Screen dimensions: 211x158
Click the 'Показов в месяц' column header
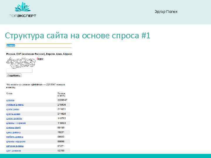[61, 95]
